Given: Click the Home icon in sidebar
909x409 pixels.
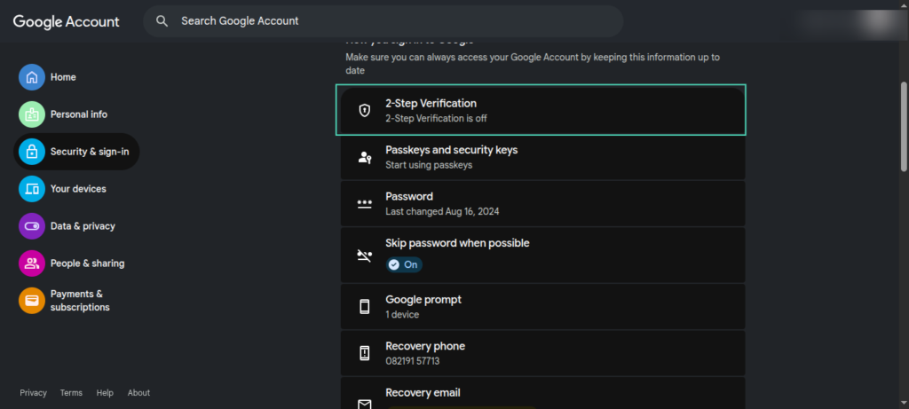Looking at the screenshot, I should pyautogui.click(x=32, y=77).
